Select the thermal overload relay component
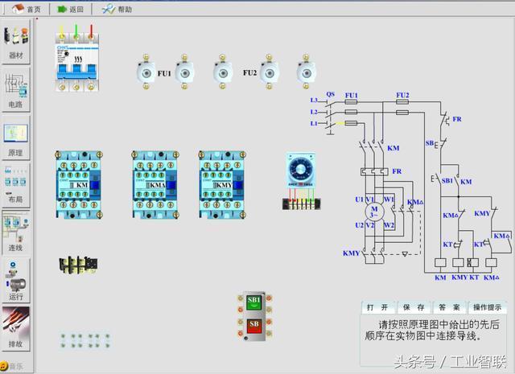The height and width of the screenshot is (374, 515). (78, 265)
